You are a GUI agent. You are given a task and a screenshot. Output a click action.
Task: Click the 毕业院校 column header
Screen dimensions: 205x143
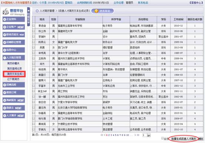pyautogui.click(x=80, y=20)
